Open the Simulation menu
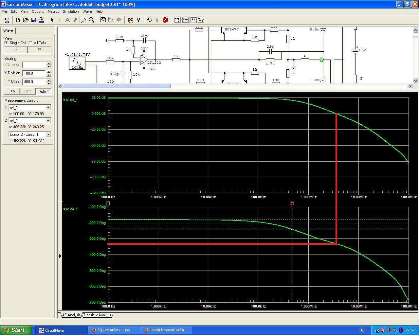Viewport: 419px width, 335px height. 71,11
